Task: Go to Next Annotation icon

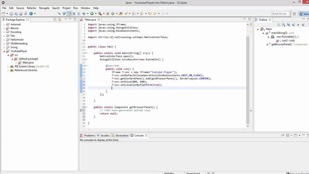Action: pyautogui.click(x=134, y=14)
